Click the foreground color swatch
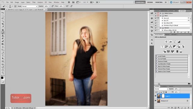The width and height of the screenshot is (193, 109). tap(2, 78)
